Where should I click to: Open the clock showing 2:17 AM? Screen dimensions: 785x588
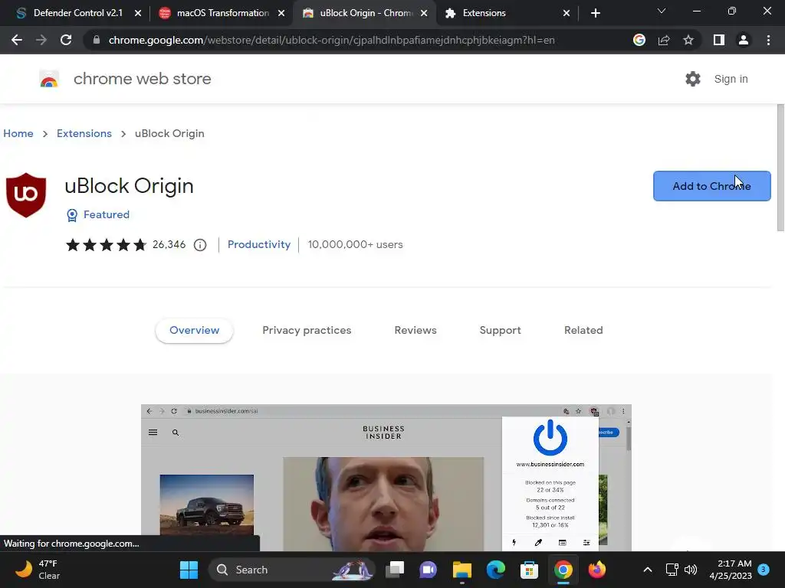(x=731, y=570)
